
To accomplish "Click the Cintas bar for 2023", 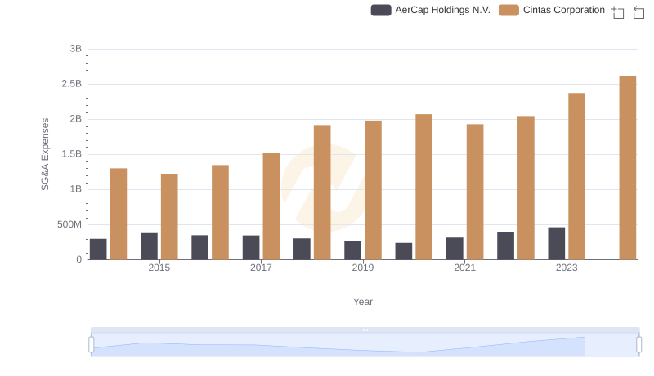I will tap(576, 176).
